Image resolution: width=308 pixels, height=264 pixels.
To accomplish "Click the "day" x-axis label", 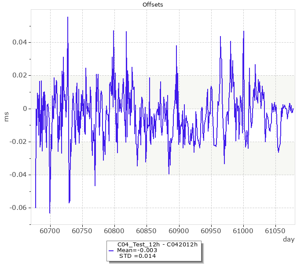I will point(288,239).
